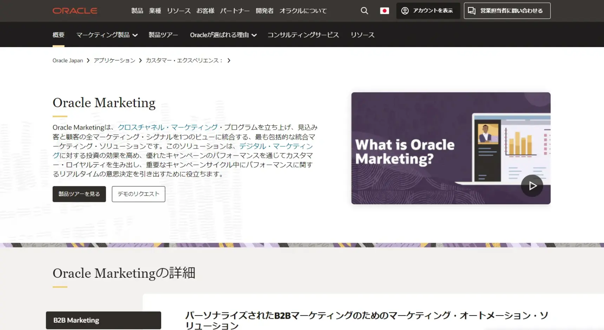This screenshot has width=604, height=330.
Task: Expand the マーケティング製品 dropdown
Action: coord(107,35)
